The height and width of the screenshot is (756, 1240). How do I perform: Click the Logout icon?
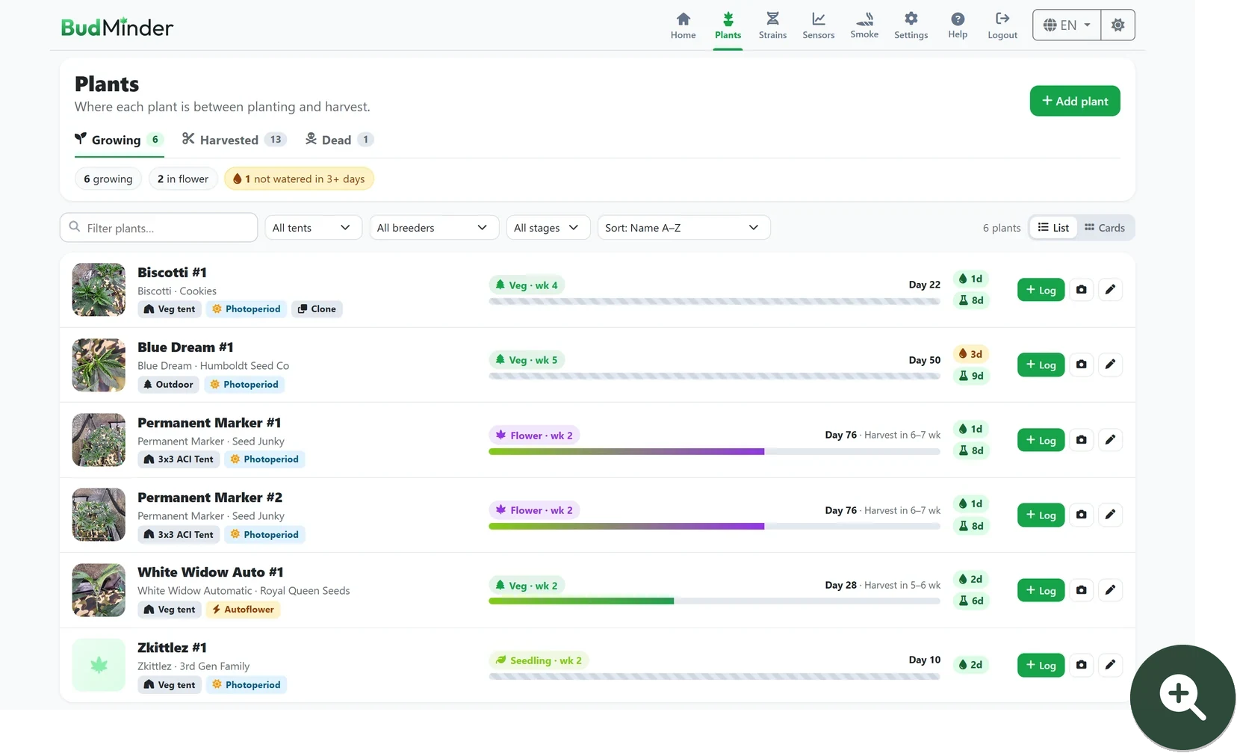point(1002,25)
